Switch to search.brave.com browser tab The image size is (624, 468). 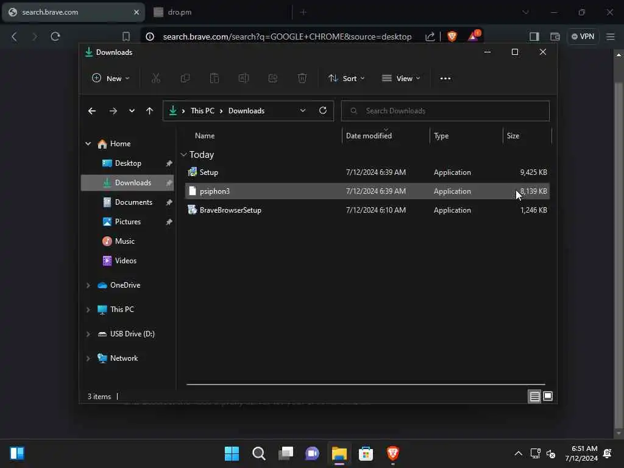[73, 12]
